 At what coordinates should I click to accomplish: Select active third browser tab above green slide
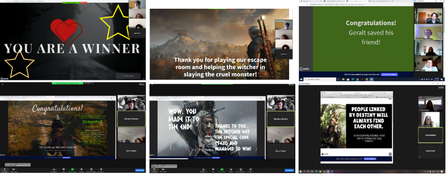click(x=355, y=1)
